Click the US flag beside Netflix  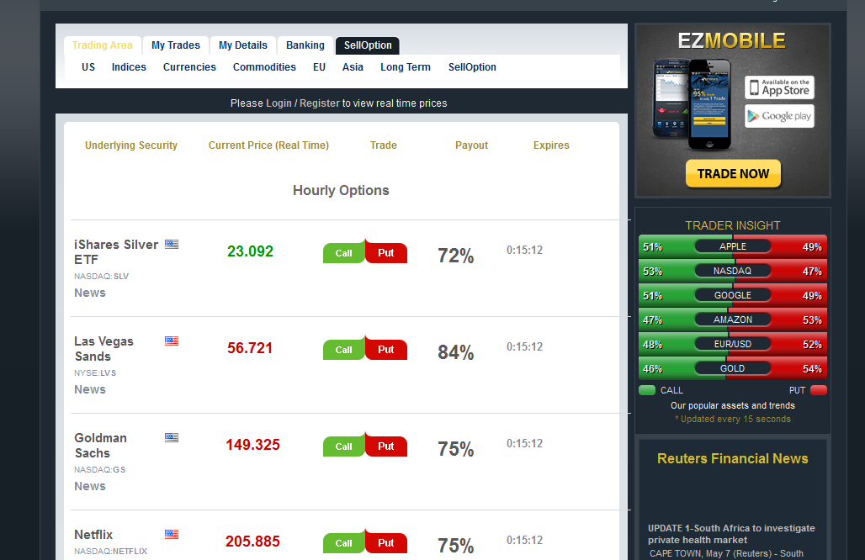point(172,534)
